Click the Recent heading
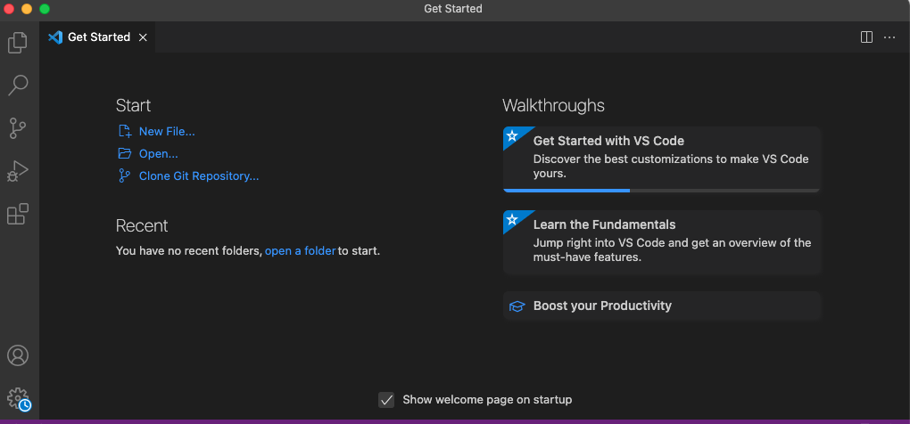This screenshot has width=910, height=424. (x=142, y=225)
